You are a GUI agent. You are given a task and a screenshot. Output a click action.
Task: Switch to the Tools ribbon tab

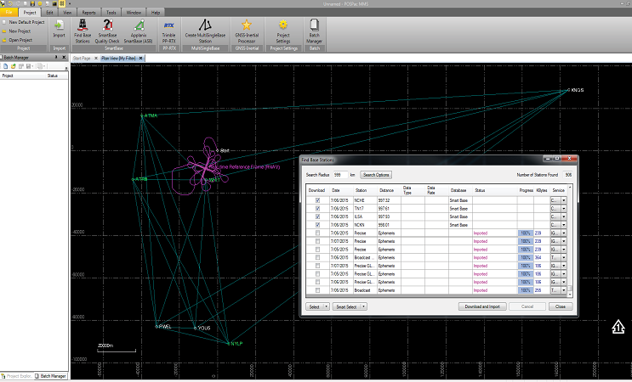pos(111,13)
